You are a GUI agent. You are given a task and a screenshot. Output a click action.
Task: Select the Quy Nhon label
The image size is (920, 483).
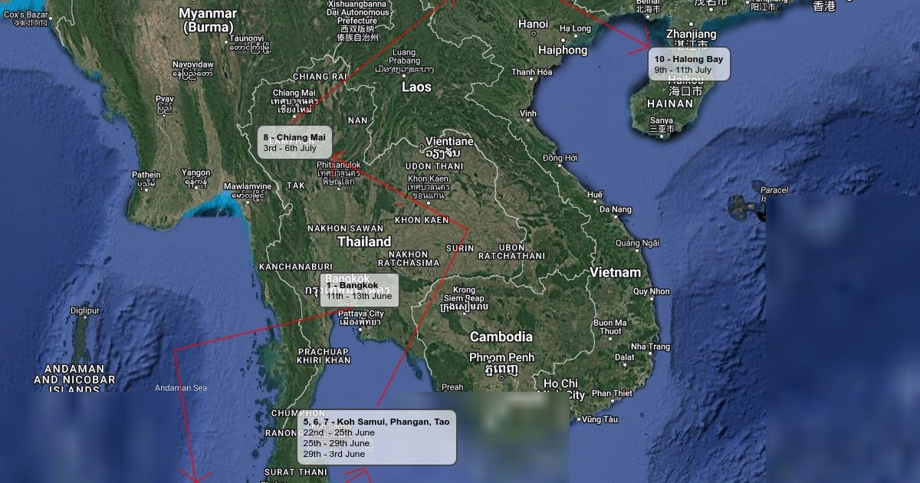651,291
